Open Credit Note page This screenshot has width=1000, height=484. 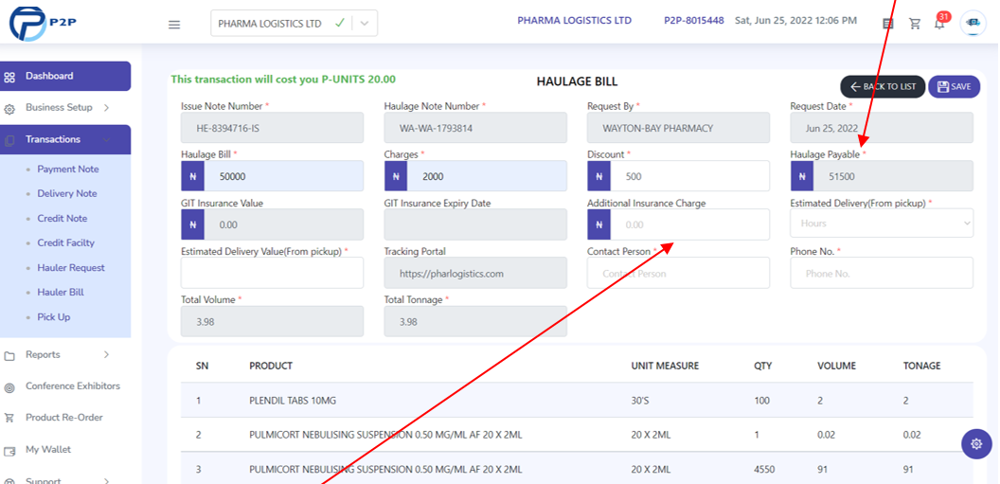[62, 218]
